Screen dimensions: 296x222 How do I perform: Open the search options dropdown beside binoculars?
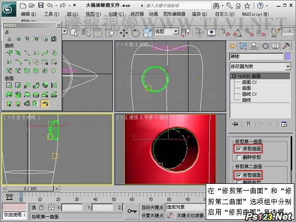tap(222, 6)
